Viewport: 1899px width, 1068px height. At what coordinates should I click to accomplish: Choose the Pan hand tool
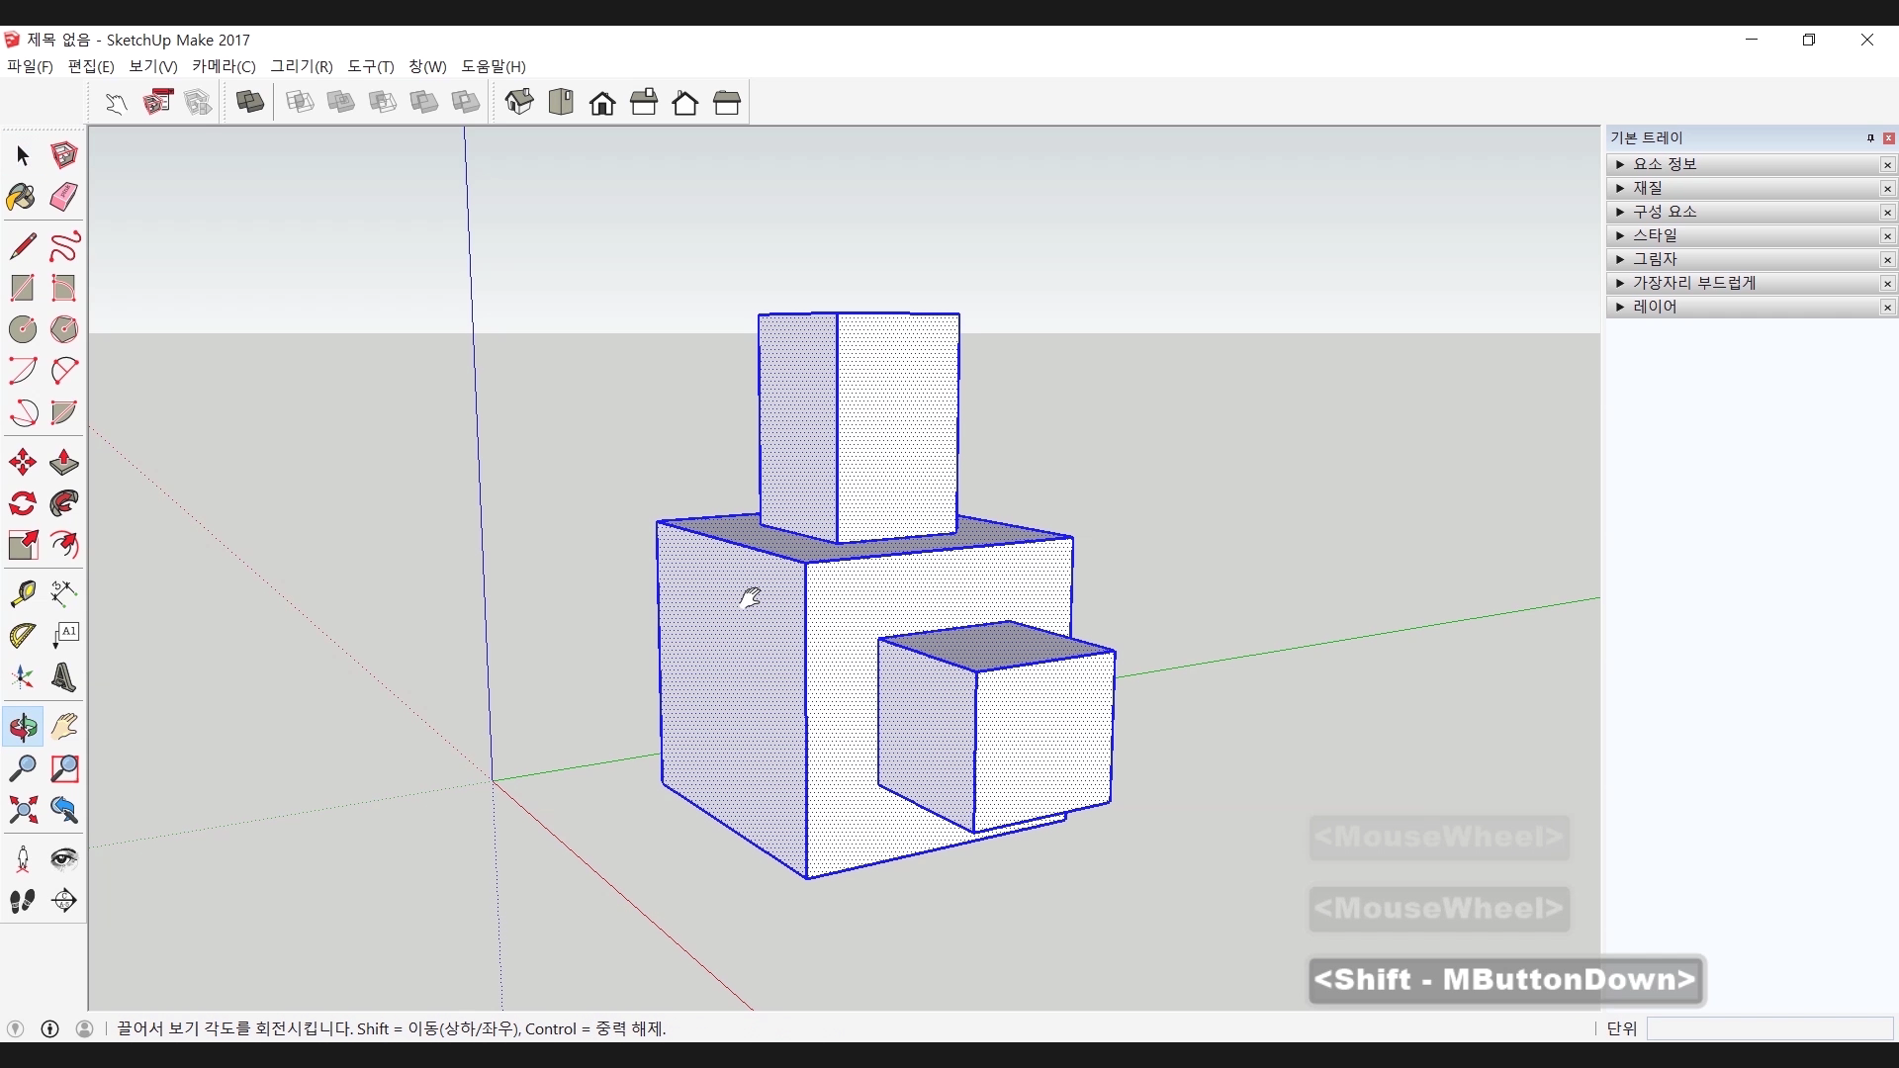coord(63,727)
